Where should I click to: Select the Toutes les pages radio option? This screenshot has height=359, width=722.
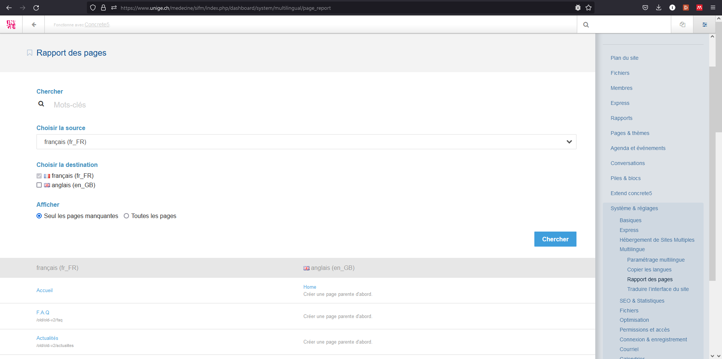coord(126,216)
